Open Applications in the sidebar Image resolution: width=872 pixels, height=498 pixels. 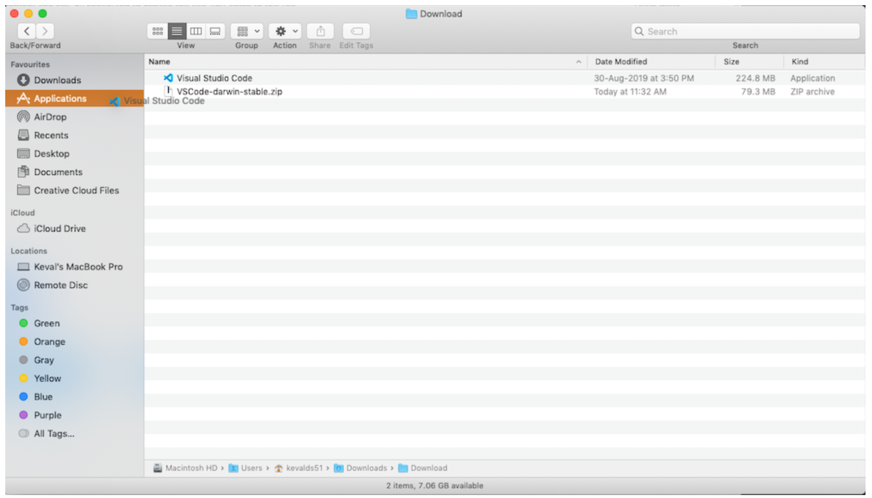tap(75, 99)
